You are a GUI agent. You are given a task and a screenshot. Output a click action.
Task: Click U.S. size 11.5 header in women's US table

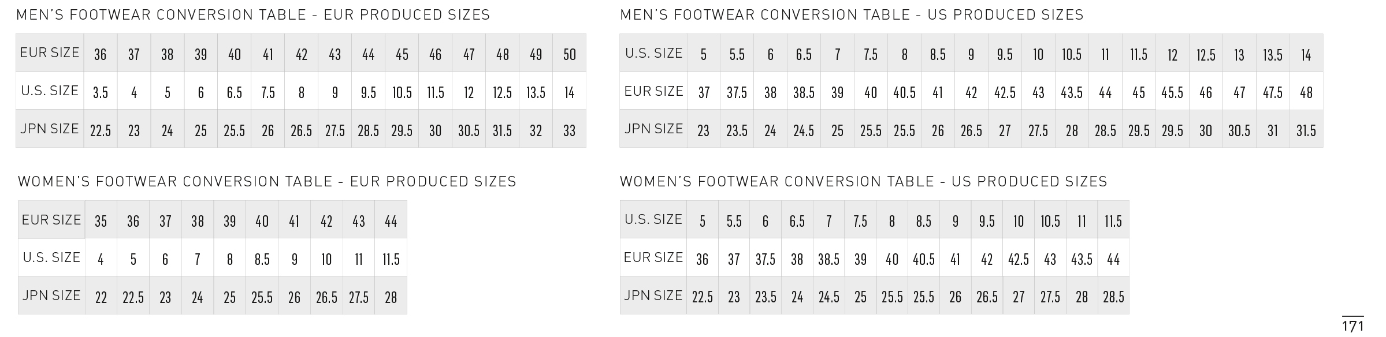(1113, 221)
